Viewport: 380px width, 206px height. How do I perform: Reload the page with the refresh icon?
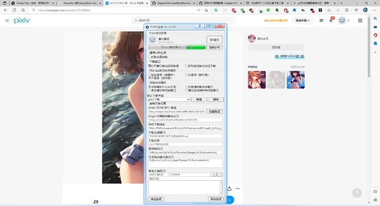tap(14, 10)
